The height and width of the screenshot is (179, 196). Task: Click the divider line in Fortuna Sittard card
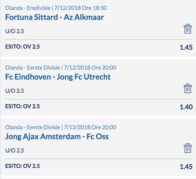click(x=99, y=40)
